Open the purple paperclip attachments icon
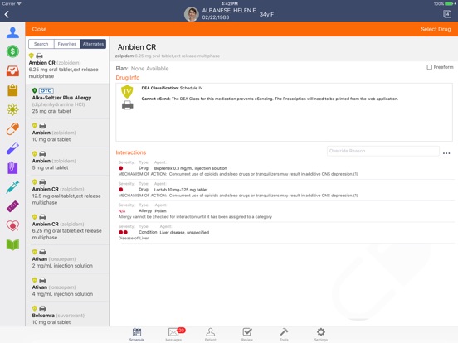Screen dimensions: 458x343 tap(12, 167)
